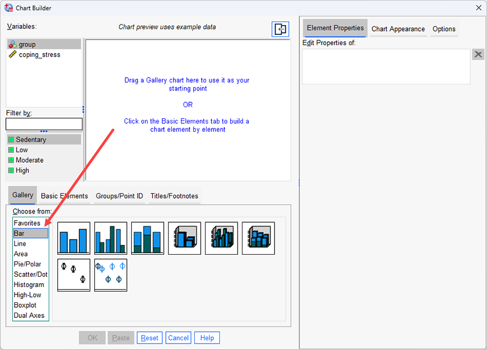Select the Simple 3-D Bar chart icon
This screenshot has width=487, height=350.
pos(184,238)
